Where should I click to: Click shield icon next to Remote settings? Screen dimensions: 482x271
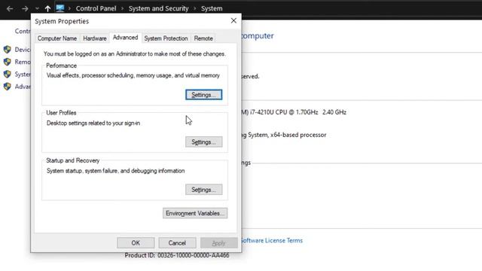pos(8,62)
